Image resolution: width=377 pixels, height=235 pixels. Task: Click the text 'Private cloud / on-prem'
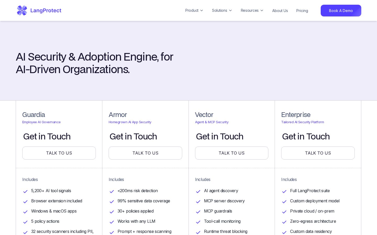[312, 211]
